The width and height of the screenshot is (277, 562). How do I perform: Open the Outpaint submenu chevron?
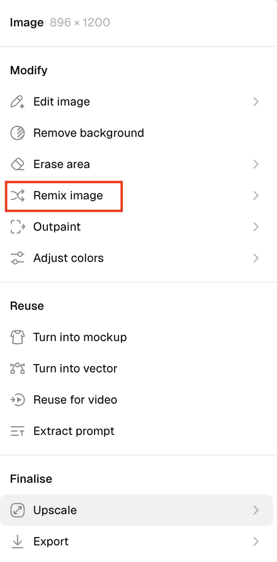pos(256,227)
